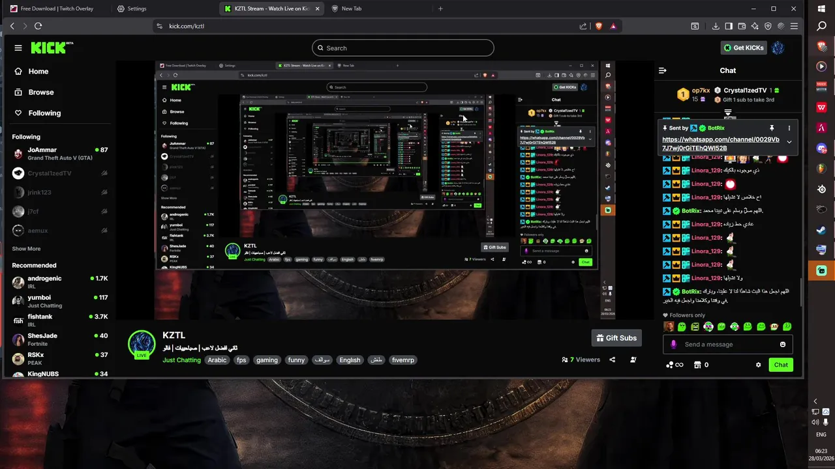This screenshot has width=835, height=469.
Task: Go to Home in Kick sidebar
Action: [x=31, y=71]
